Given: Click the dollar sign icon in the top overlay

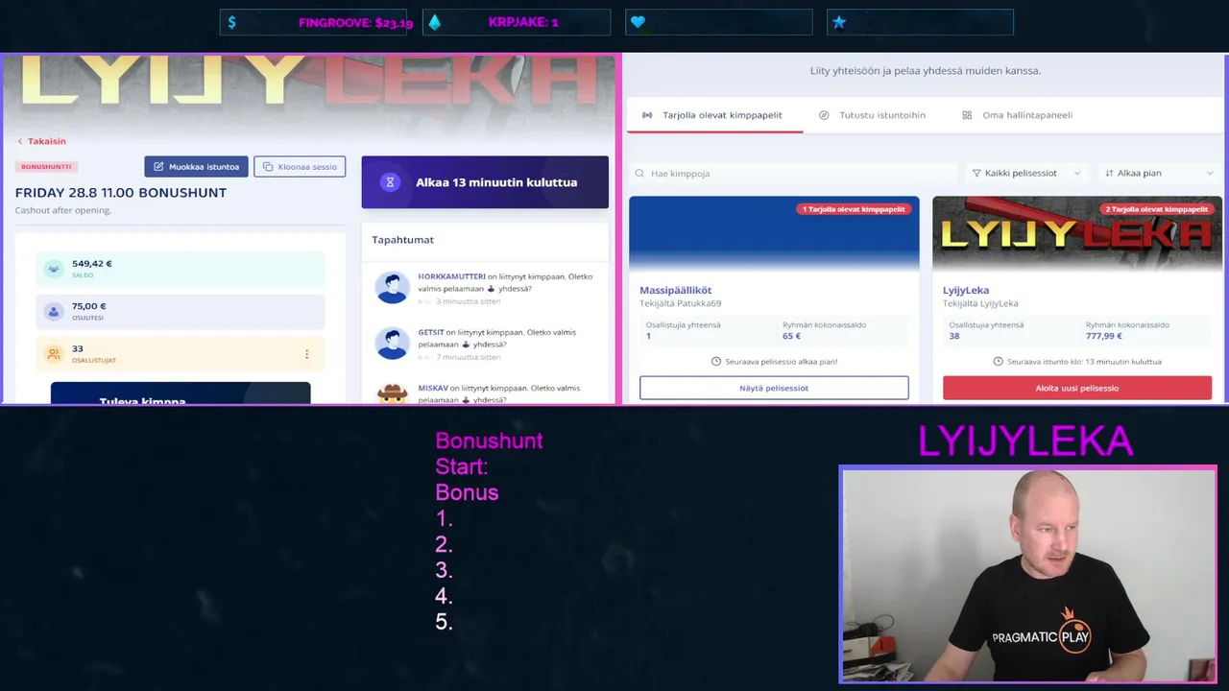Looking at the screenshot, I should [232, 22].
